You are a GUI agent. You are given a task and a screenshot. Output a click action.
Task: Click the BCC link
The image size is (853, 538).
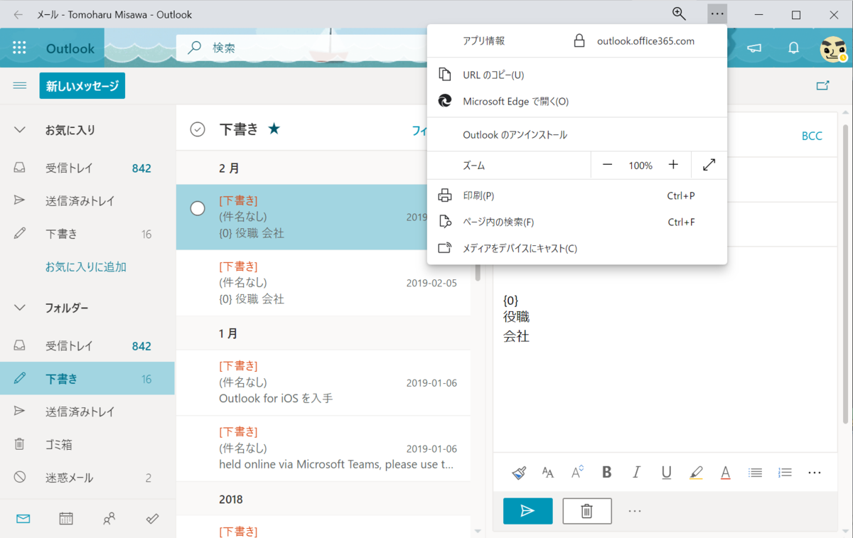pos(812,136)
